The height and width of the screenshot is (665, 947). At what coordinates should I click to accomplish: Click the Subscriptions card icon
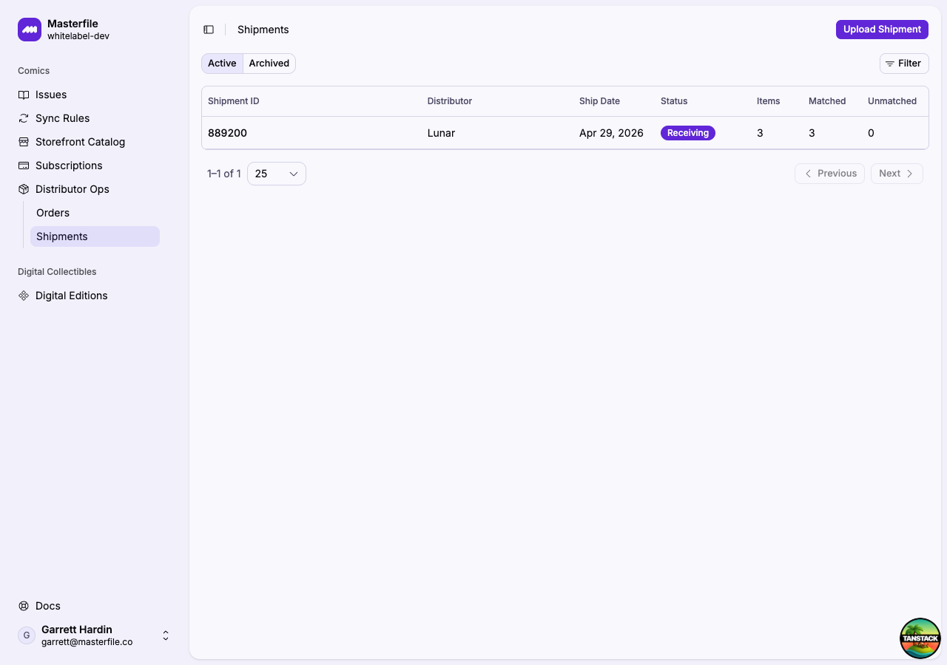[x=24, y=166]
